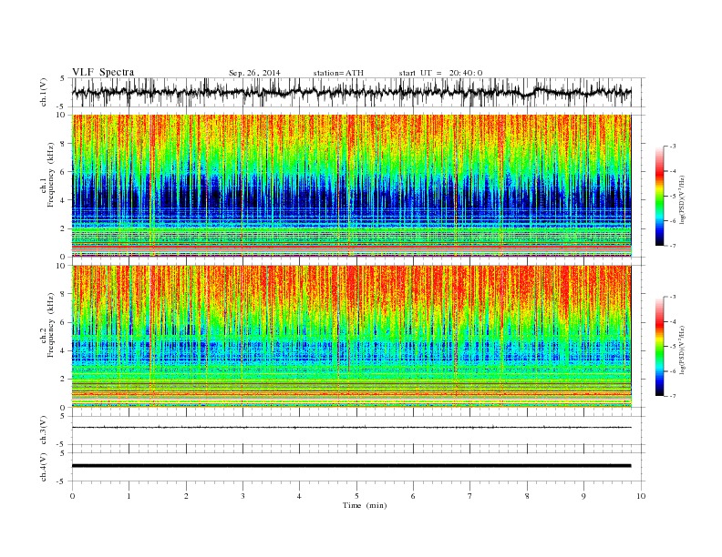
Task: Click the ch.2 spectrogram plot
Action: tap(351, 337)
